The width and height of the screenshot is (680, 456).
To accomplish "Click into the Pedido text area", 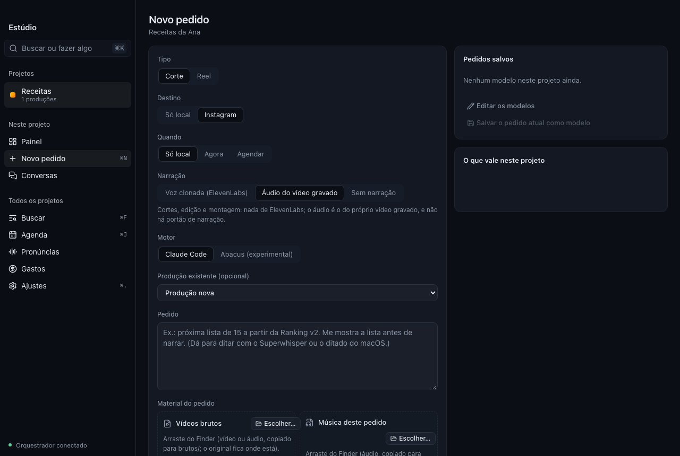I will click(297, 356).
